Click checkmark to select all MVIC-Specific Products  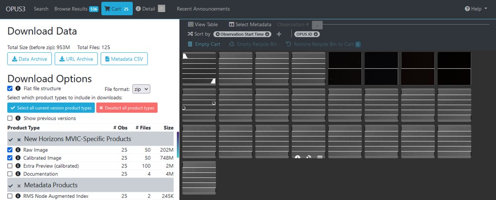[11, 139]
